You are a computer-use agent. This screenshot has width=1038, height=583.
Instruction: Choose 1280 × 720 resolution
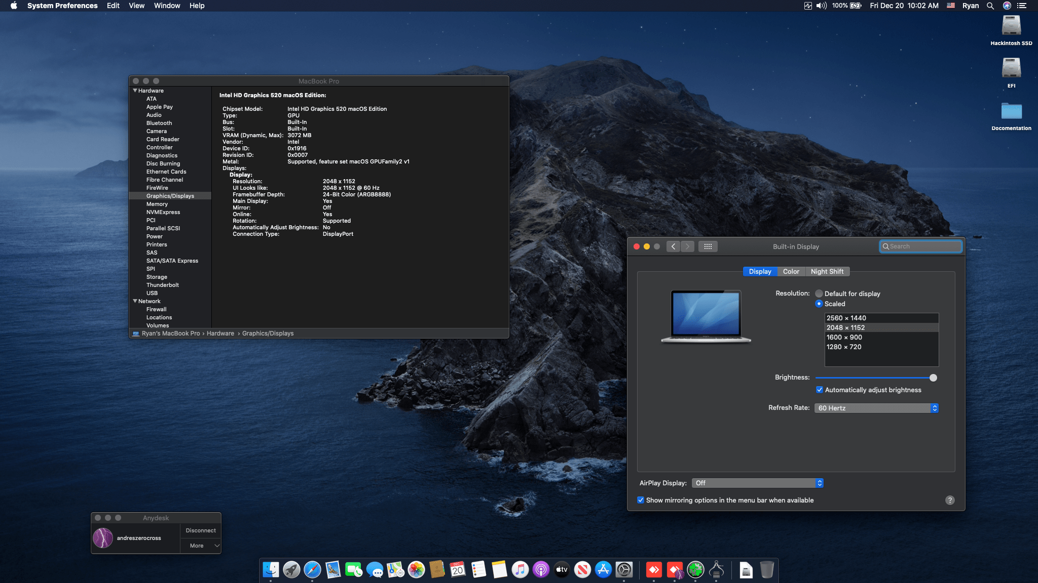coord(881,347)
